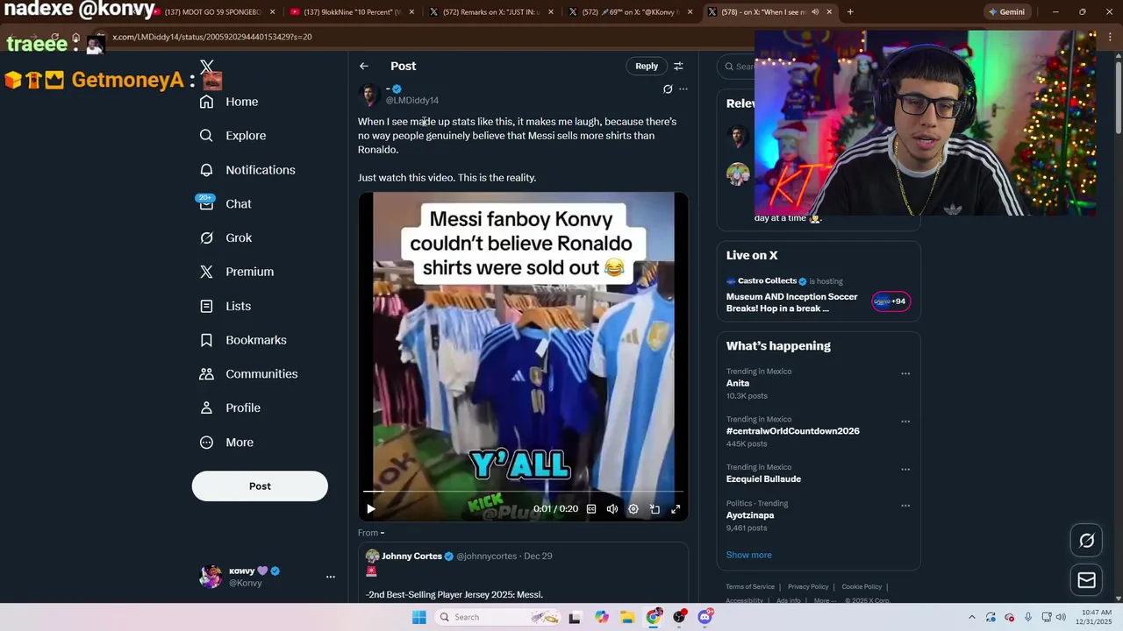Screen dimensions: 1123x631
Task: Open Ezequiel Bullaude trend
Action: [x=763, y=479]
